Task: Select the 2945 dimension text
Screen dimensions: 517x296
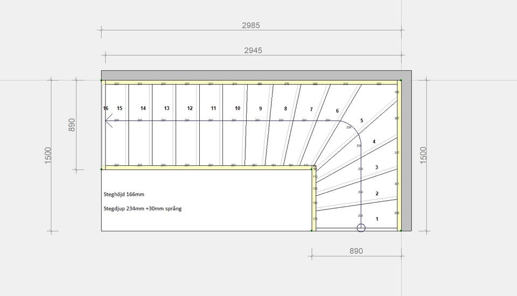Action: coord(253,51)
